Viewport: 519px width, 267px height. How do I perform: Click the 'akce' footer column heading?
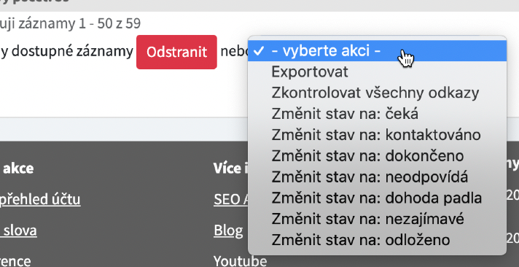click(18, 169)
